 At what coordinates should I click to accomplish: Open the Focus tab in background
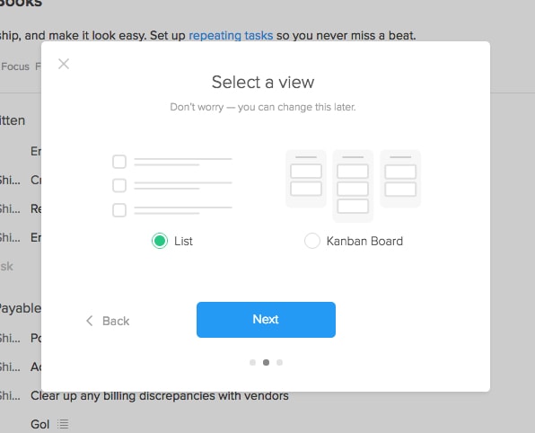click(x=15, y=66)
